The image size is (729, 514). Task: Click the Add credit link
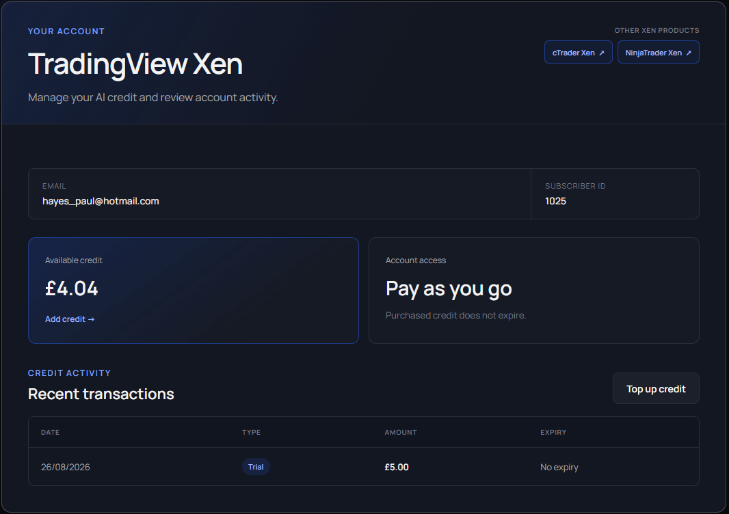click(70, 319)
